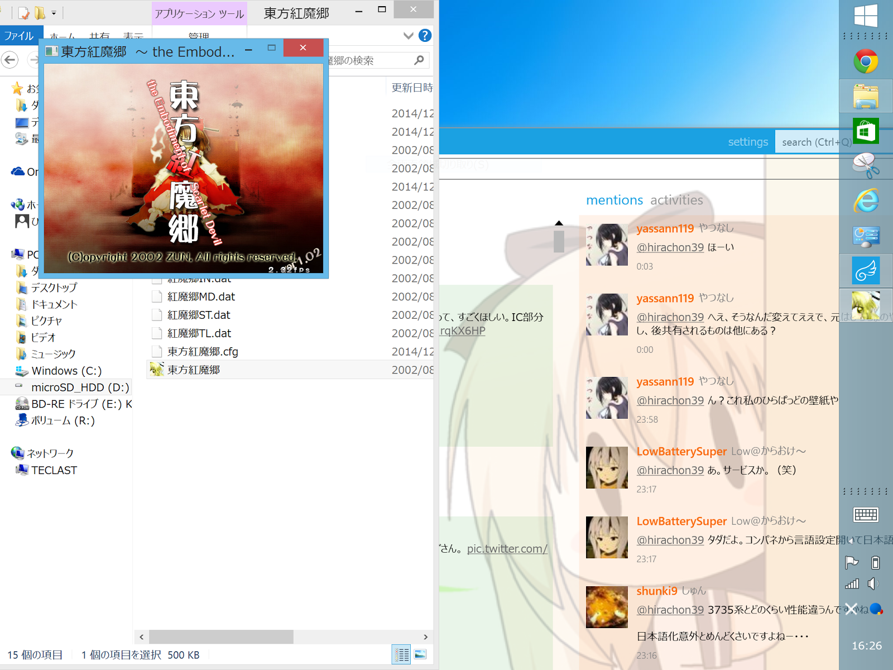893x670 pixels.
Task: Open ネットワーク in the navigation pane
Action: [x=50, y=453]
